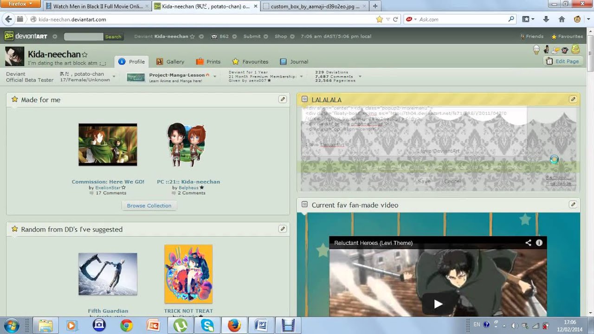Go to the Firefox home page
594x334 pixels.
point(562,19)
